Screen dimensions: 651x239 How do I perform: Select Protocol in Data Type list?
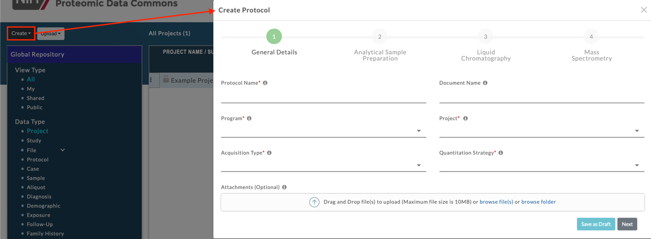click(x=38, y=159)
